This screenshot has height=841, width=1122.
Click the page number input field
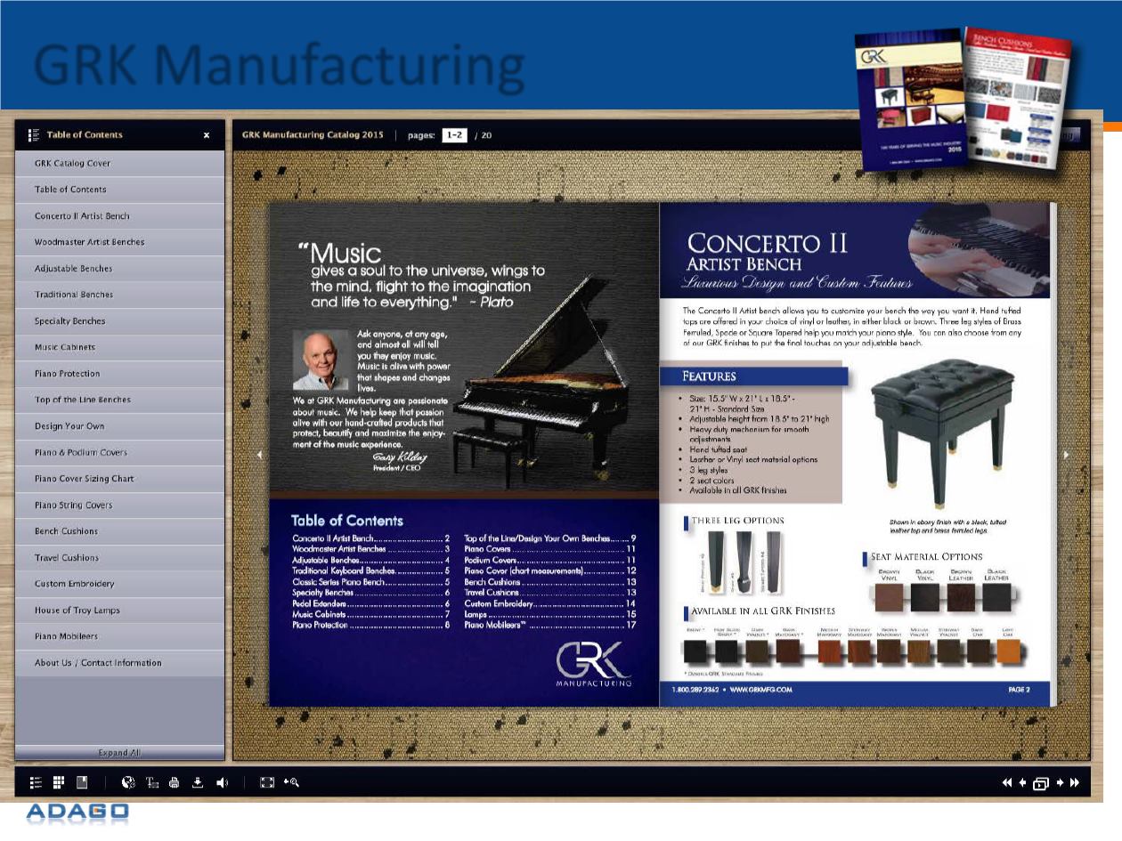tap(454, 135)
